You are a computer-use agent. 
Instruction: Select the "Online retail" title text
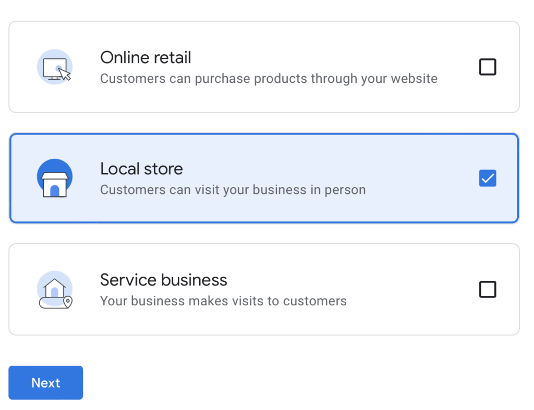pos(145,57)
